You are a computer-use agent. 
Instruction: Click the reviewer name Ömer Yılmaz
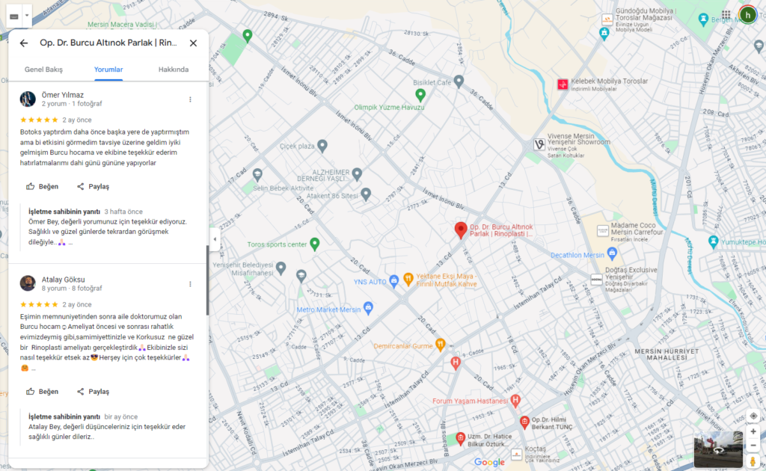point(63,95)
